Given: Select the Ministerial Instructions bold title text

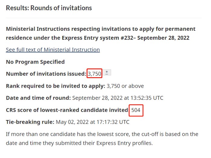Looking at the screenshot, I should pos(101,33).
